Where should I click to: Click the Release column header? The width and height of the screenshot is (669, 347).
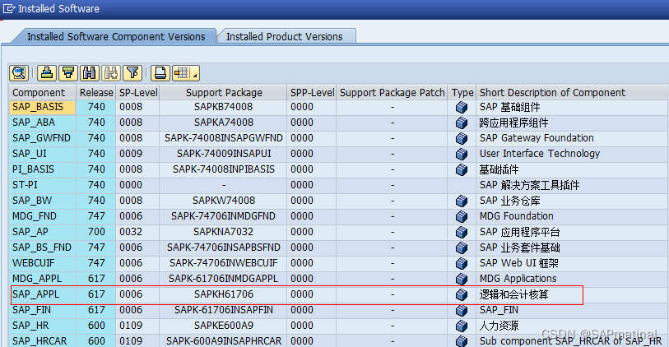[x=96, y=92]
